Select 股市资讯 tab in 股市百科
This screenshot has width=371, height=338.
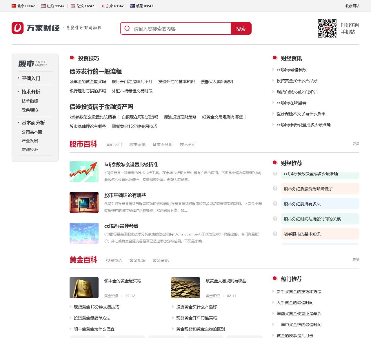pyautogui.click(x=137, y=145)
